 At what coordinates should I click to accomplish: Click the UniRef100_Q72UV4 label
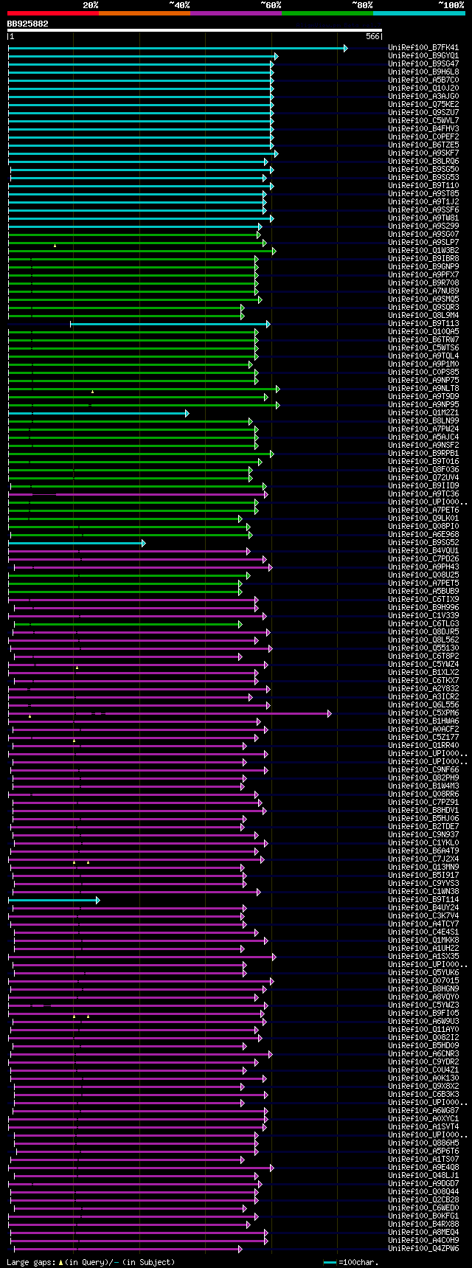[423, 477]
